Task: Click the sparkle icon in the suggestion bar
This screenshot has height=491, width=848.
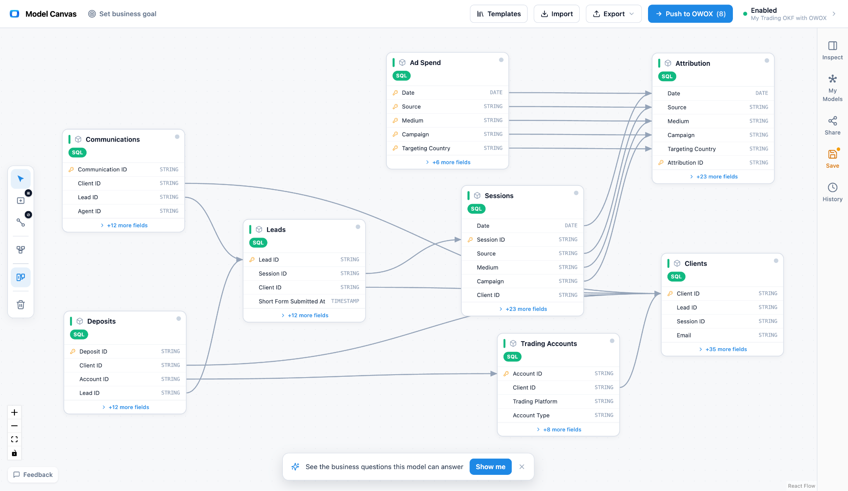Action: tap(295, 467)
